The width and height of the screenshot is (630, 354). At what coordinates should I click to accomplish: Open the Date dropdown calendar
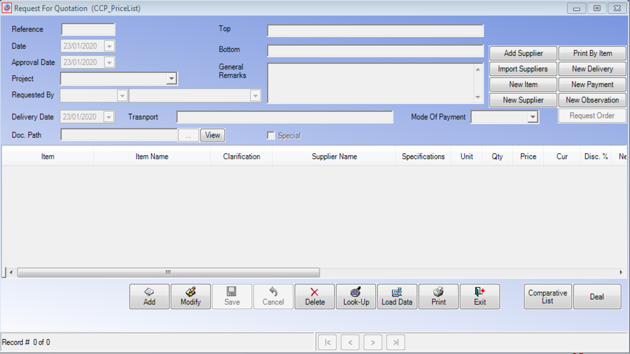click(109, 46)
